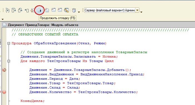Click the slash divider comment line
195x105 pixels.
[100, 30]
